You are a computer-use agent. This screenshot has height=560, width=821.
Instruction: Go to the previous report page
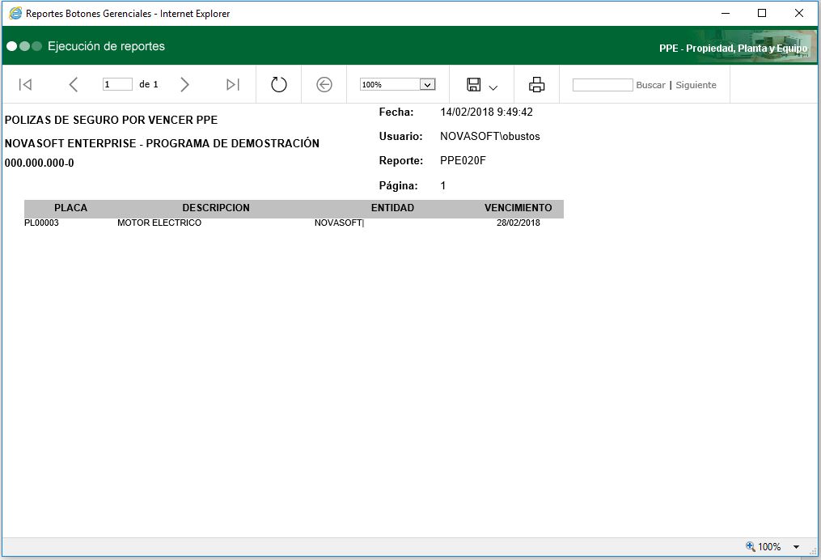(x=74, y=84)
